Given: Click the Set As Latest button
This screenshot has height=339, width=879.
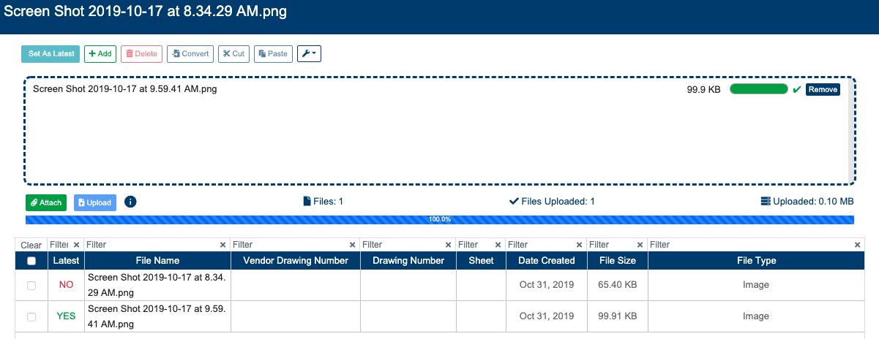Looking at the screenshot, I should click(51, 54).
